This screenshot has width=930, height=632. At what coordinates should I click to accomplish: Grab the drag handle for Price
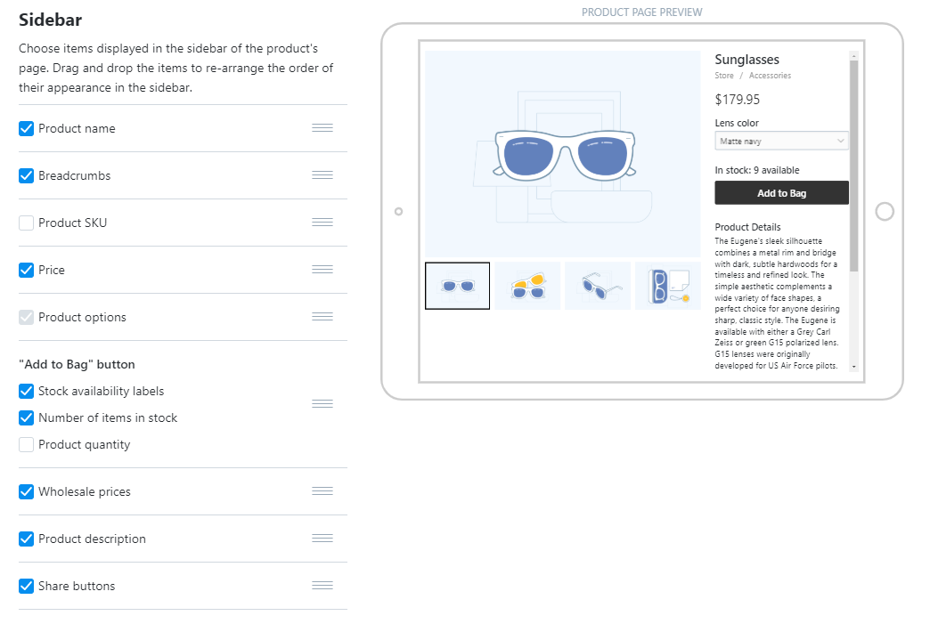pos(322,270)
